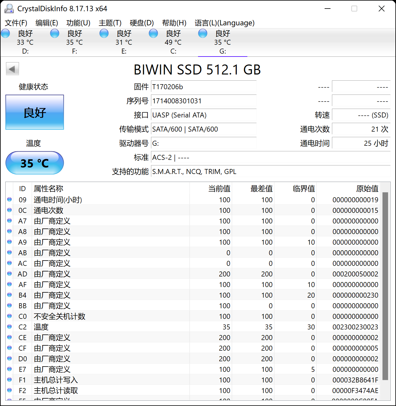Click status dot of attribute AF
Image resolution: width=396 pixels, height=406 pixels.
(9, 284)
